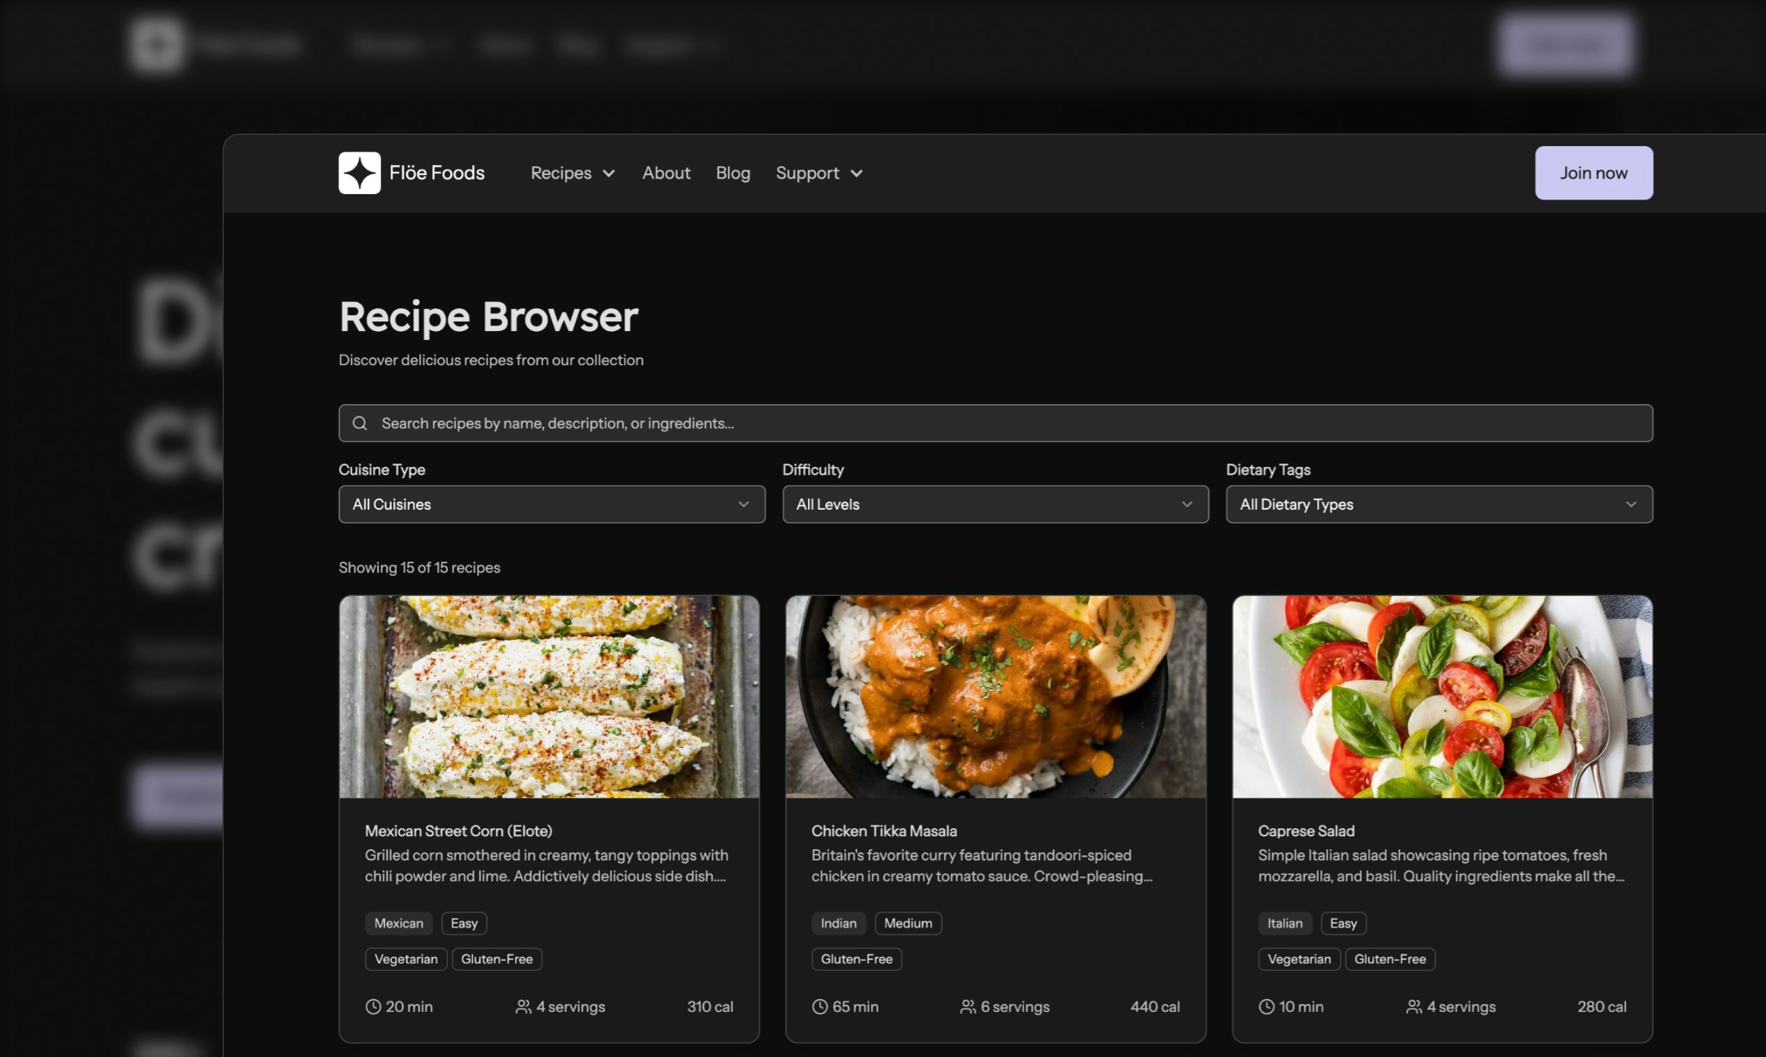Click the search magnifier icon in the search bar
The width and height of the screenshot is (1766, 1057).
(359, 422)
